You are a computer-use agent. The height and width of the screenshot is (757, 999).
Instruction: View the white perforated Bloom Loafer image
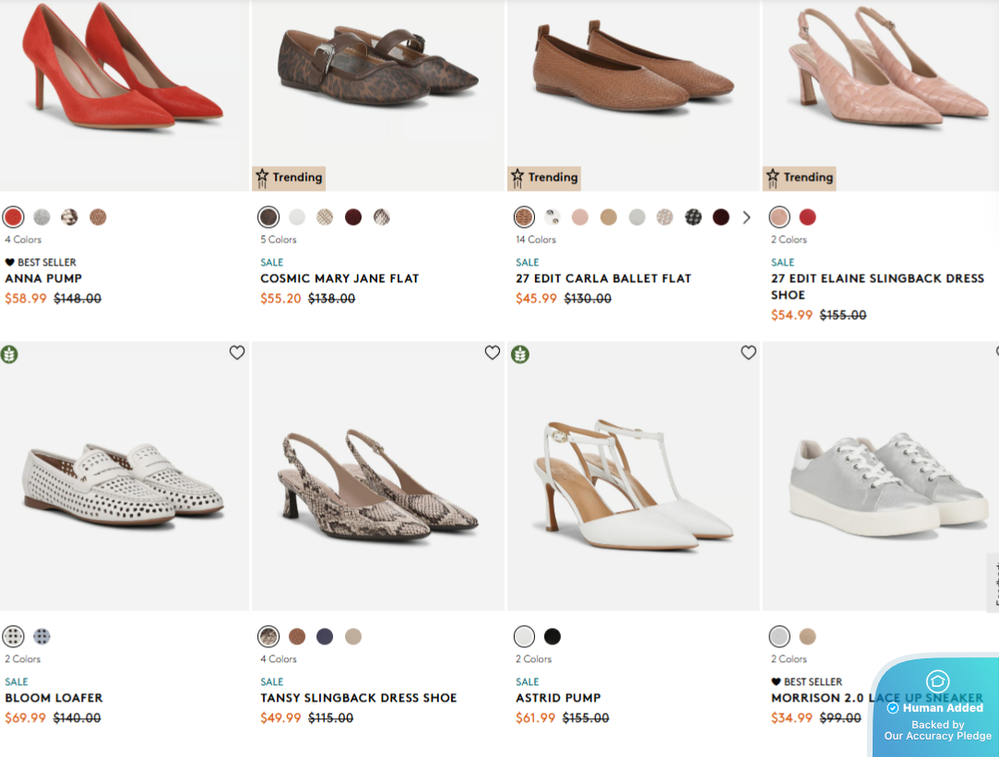[x=125, y=476]
